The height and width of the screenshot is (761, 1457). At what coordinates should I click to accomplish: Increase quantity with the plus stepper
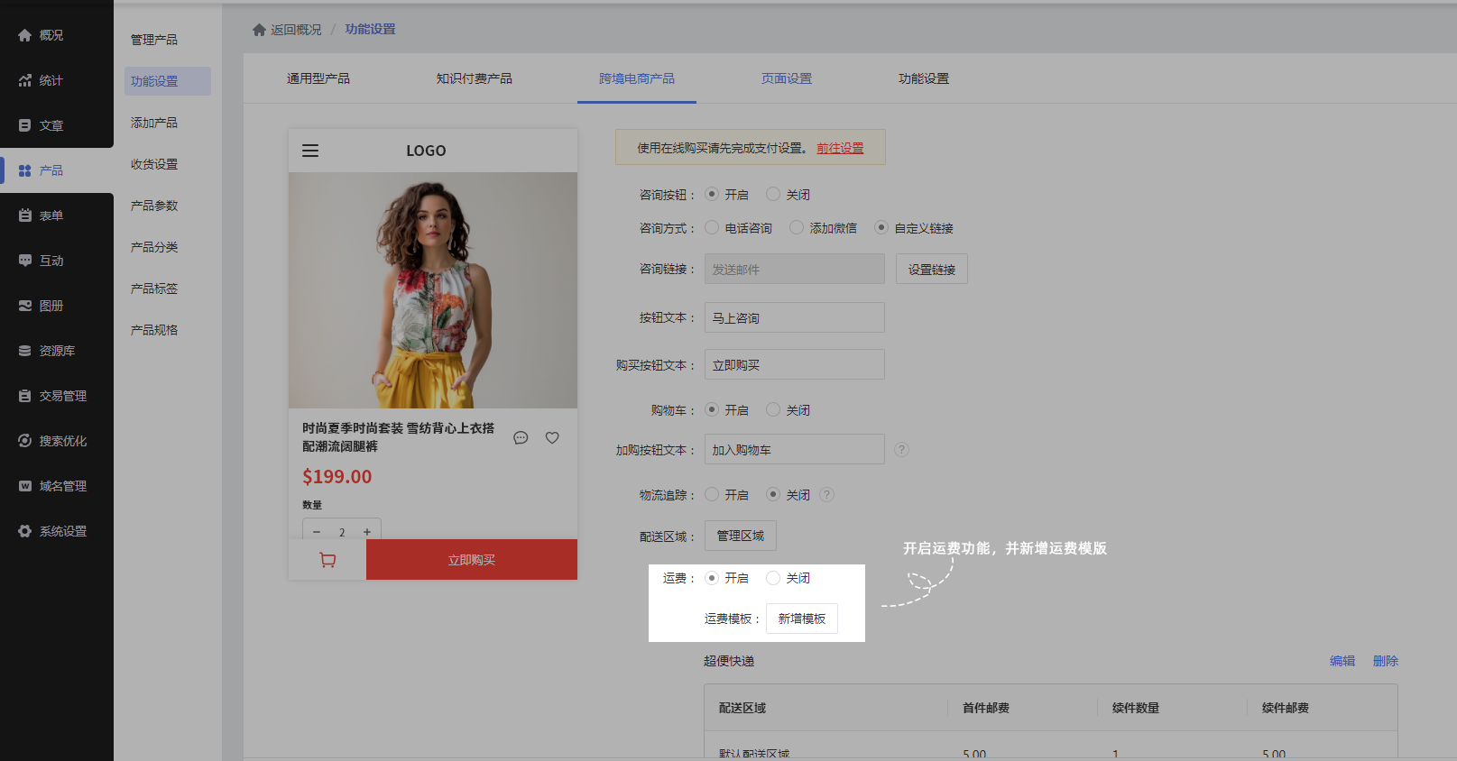pyautogui.click(x=367, y=532)
